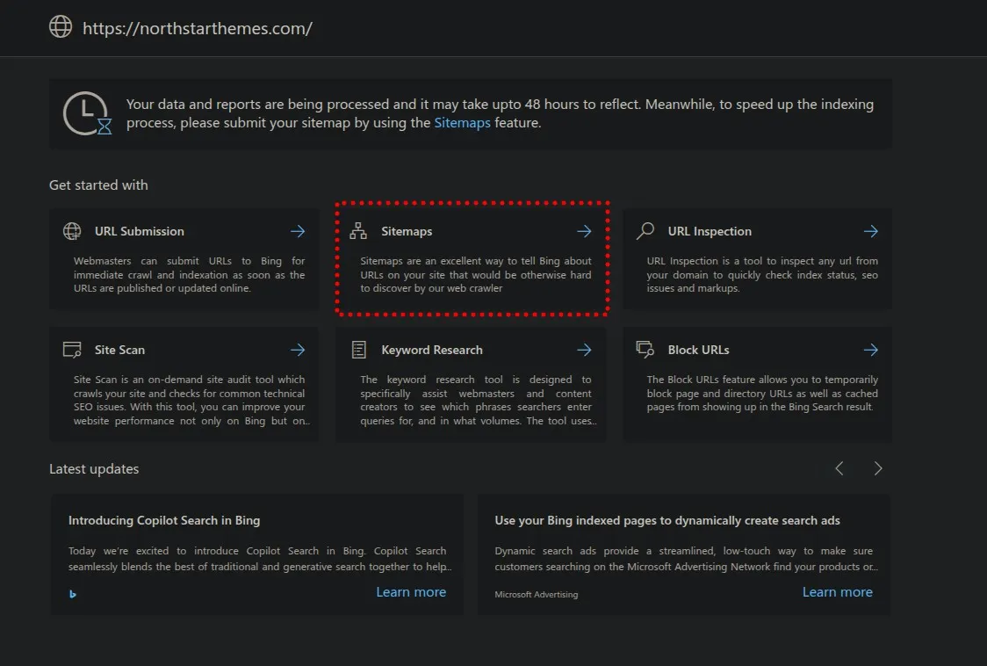Viewport: 987px width, 666px height.
Task: Open the Use your Bing indexed pages headline
Action: point(667,520)
